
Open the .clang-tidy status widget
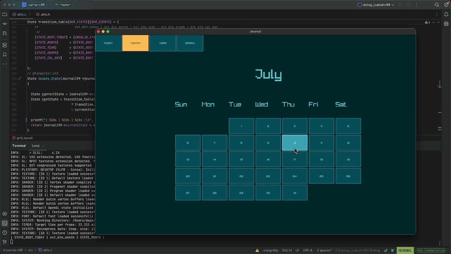pos(270,250)
